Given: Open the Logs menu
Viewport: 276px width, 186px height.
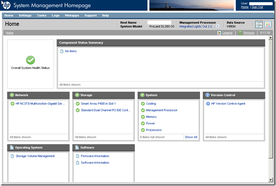Looking at the screenshot, I should tap(56, 15).
